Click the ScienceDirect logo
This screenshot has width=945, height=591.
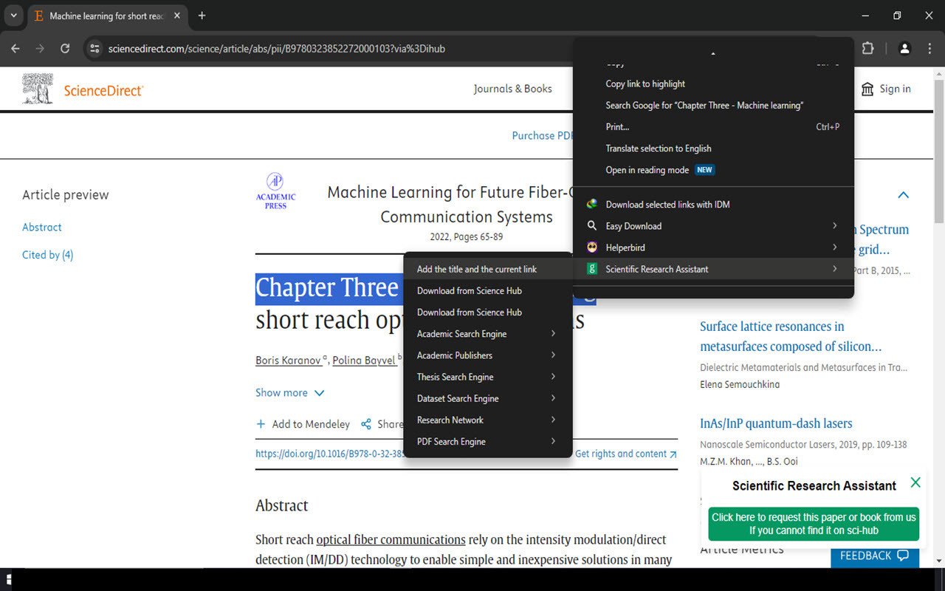tap(83, 89)
